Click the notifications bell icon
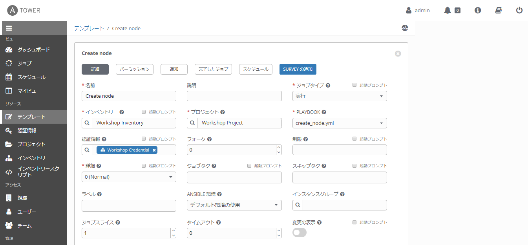 (x=448, y=11)
